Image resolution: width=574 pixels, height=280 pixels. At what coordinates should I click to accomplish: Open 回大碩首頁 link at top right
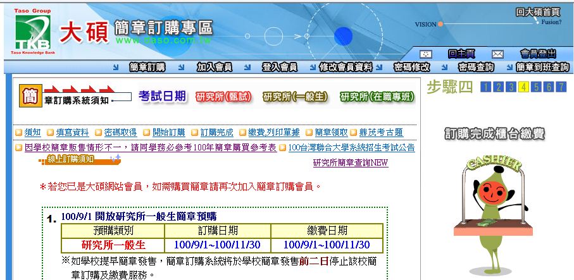[x=538, y=12]
